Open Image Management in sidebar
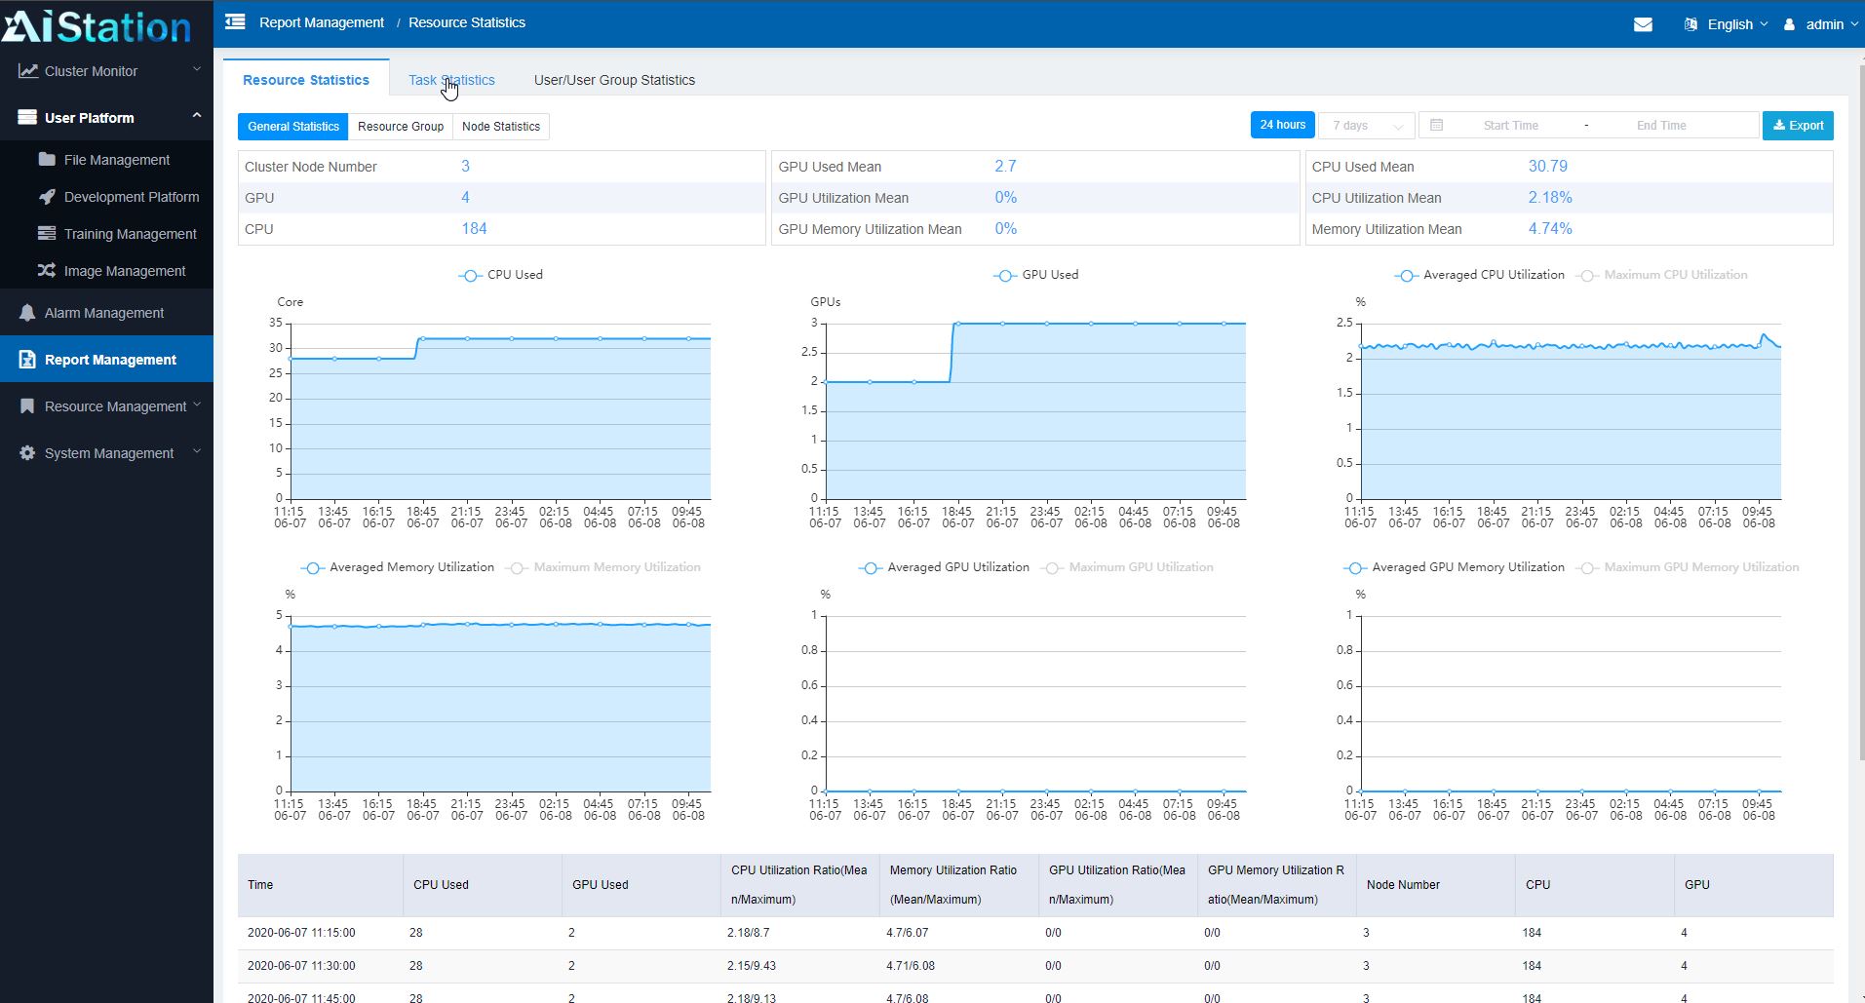This screenshot has width=1865, height=1003. (124, 271)
